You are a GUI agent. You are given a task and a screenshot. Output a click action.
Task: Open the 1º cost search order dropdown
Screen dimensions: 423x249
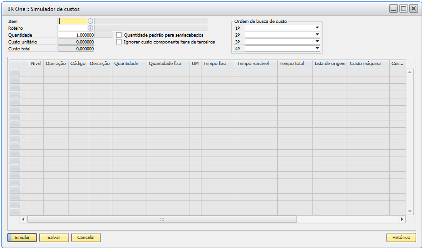pos(317,27)
